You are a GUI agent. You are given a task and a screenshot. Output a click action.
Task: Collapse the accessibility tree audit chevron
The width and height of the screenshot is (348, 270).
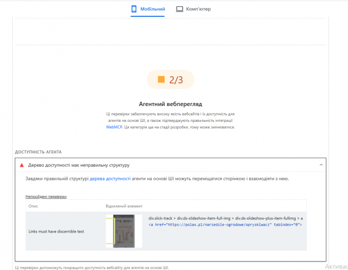click(321, 165)
